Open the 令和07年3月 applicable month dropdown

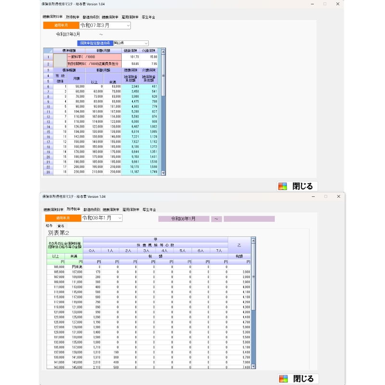[128, 26]
